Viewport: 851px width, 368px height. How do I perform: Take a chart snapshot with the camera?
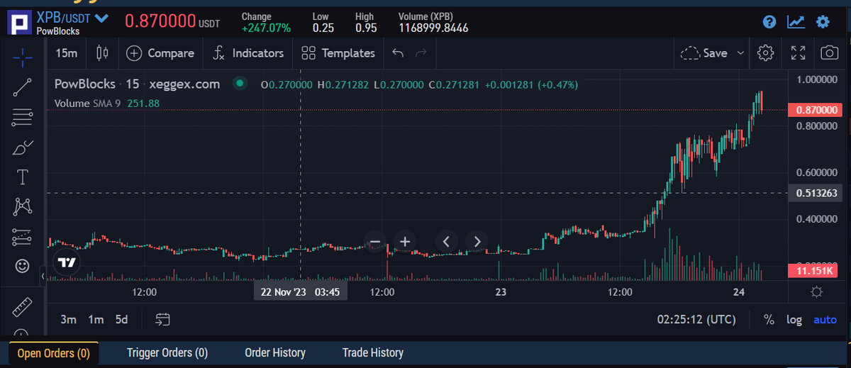coord(828,53)
